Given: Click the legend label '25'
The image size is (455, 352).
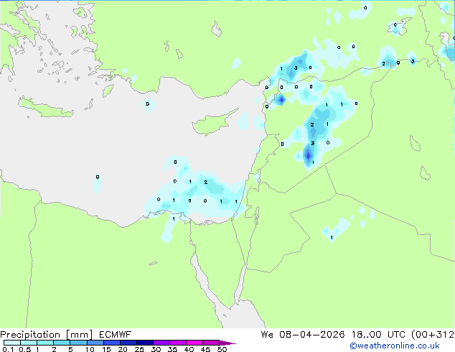Looking at the screenshot, I should click(139, 349).
